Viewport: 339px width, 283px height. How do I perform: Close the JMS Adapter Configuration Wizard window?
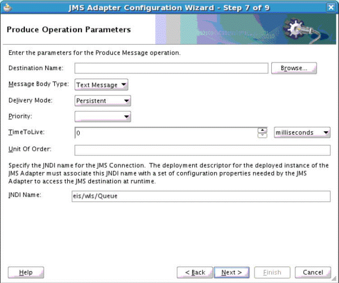pos(331,8)
